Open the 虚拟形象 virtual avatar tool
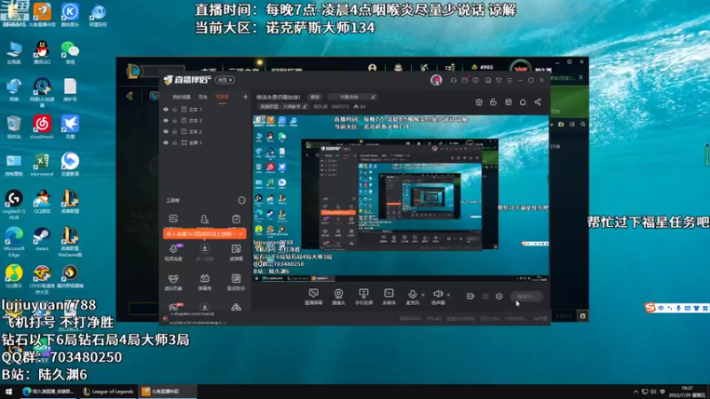Screen dimensions: 710x399 click(x=173, y=282)
